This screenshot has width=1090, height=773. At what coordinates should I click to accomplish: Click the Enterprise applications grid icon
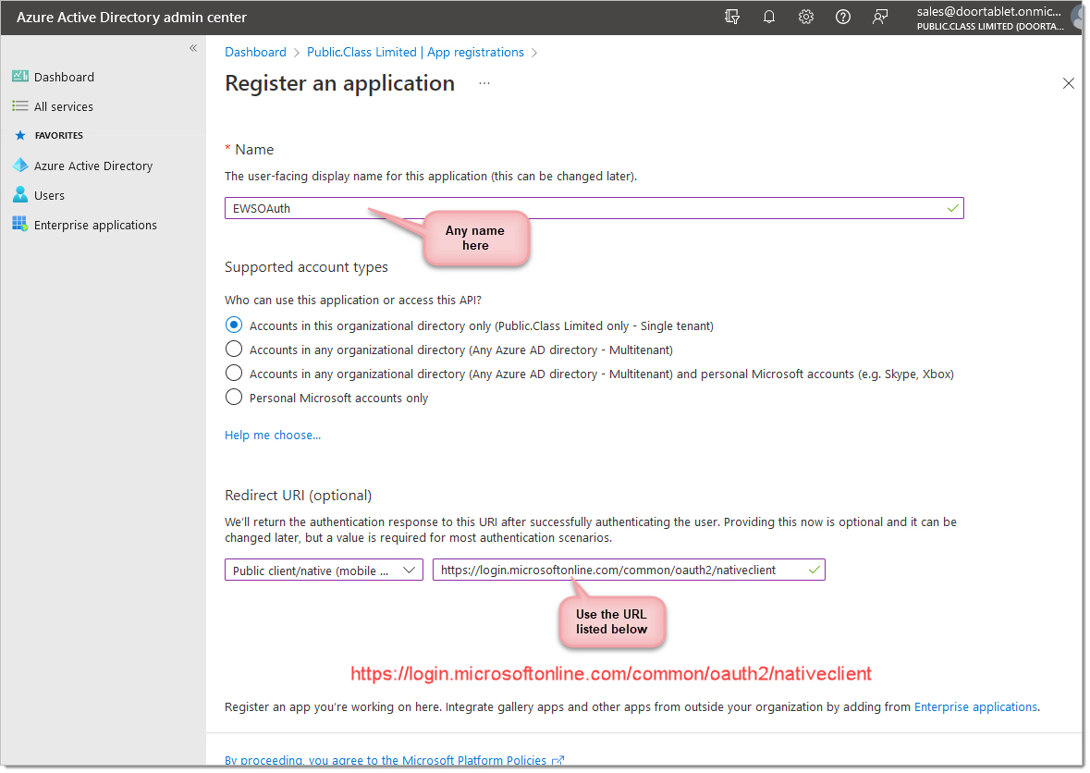click(20, 225)
